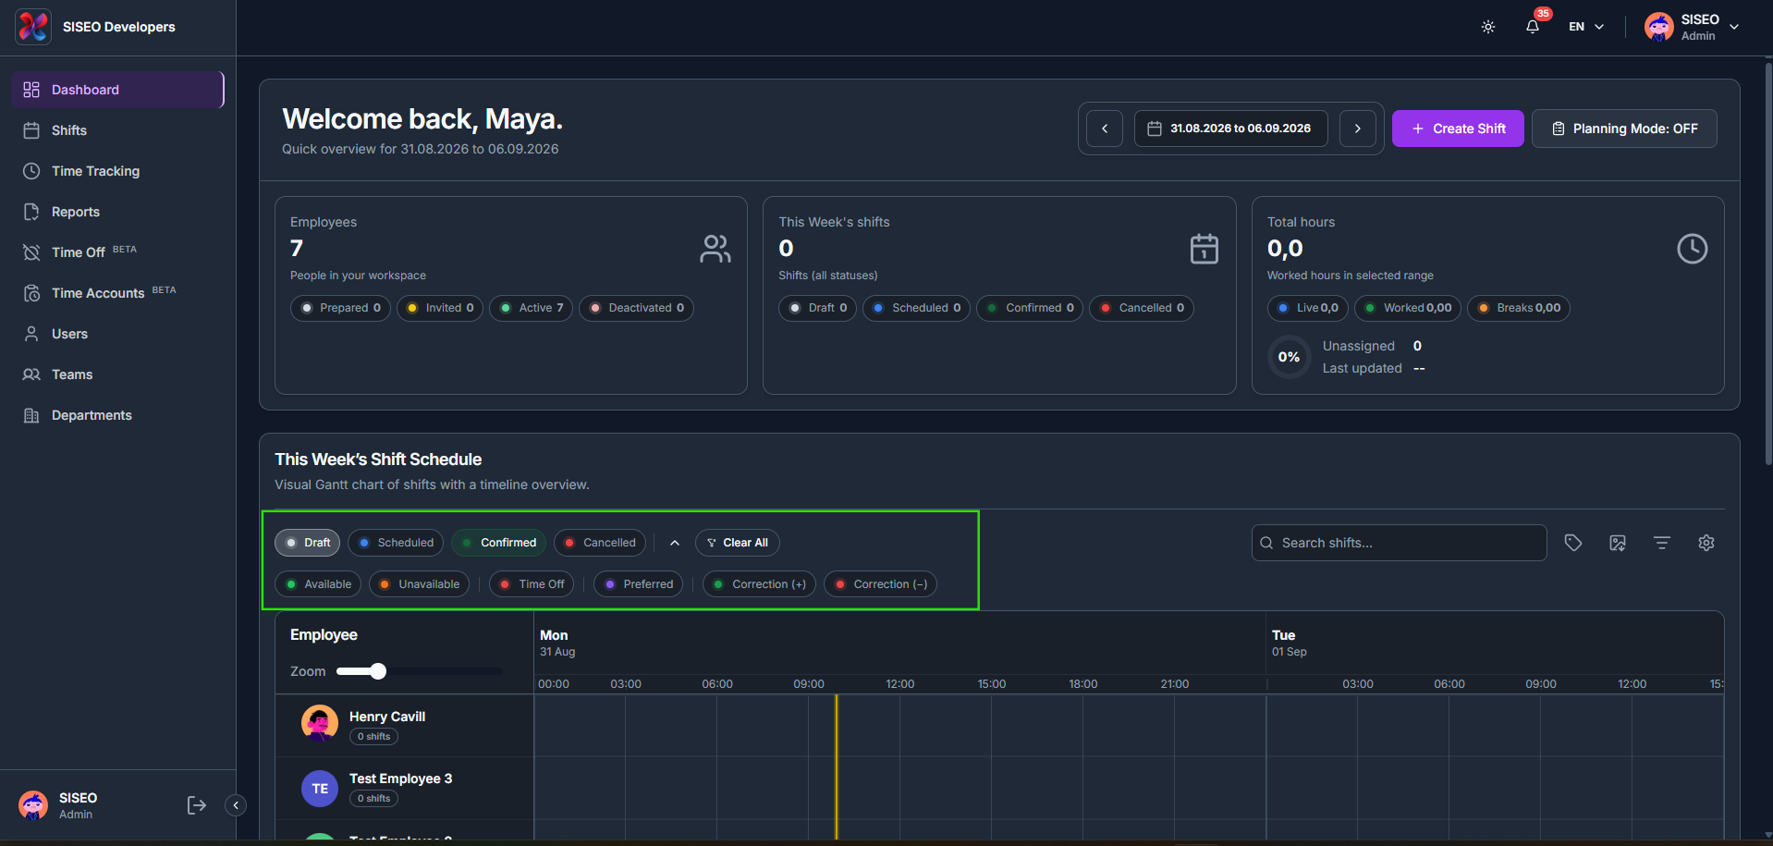
Task: Go to next week arrow
Action: (x=1358, y=129)
